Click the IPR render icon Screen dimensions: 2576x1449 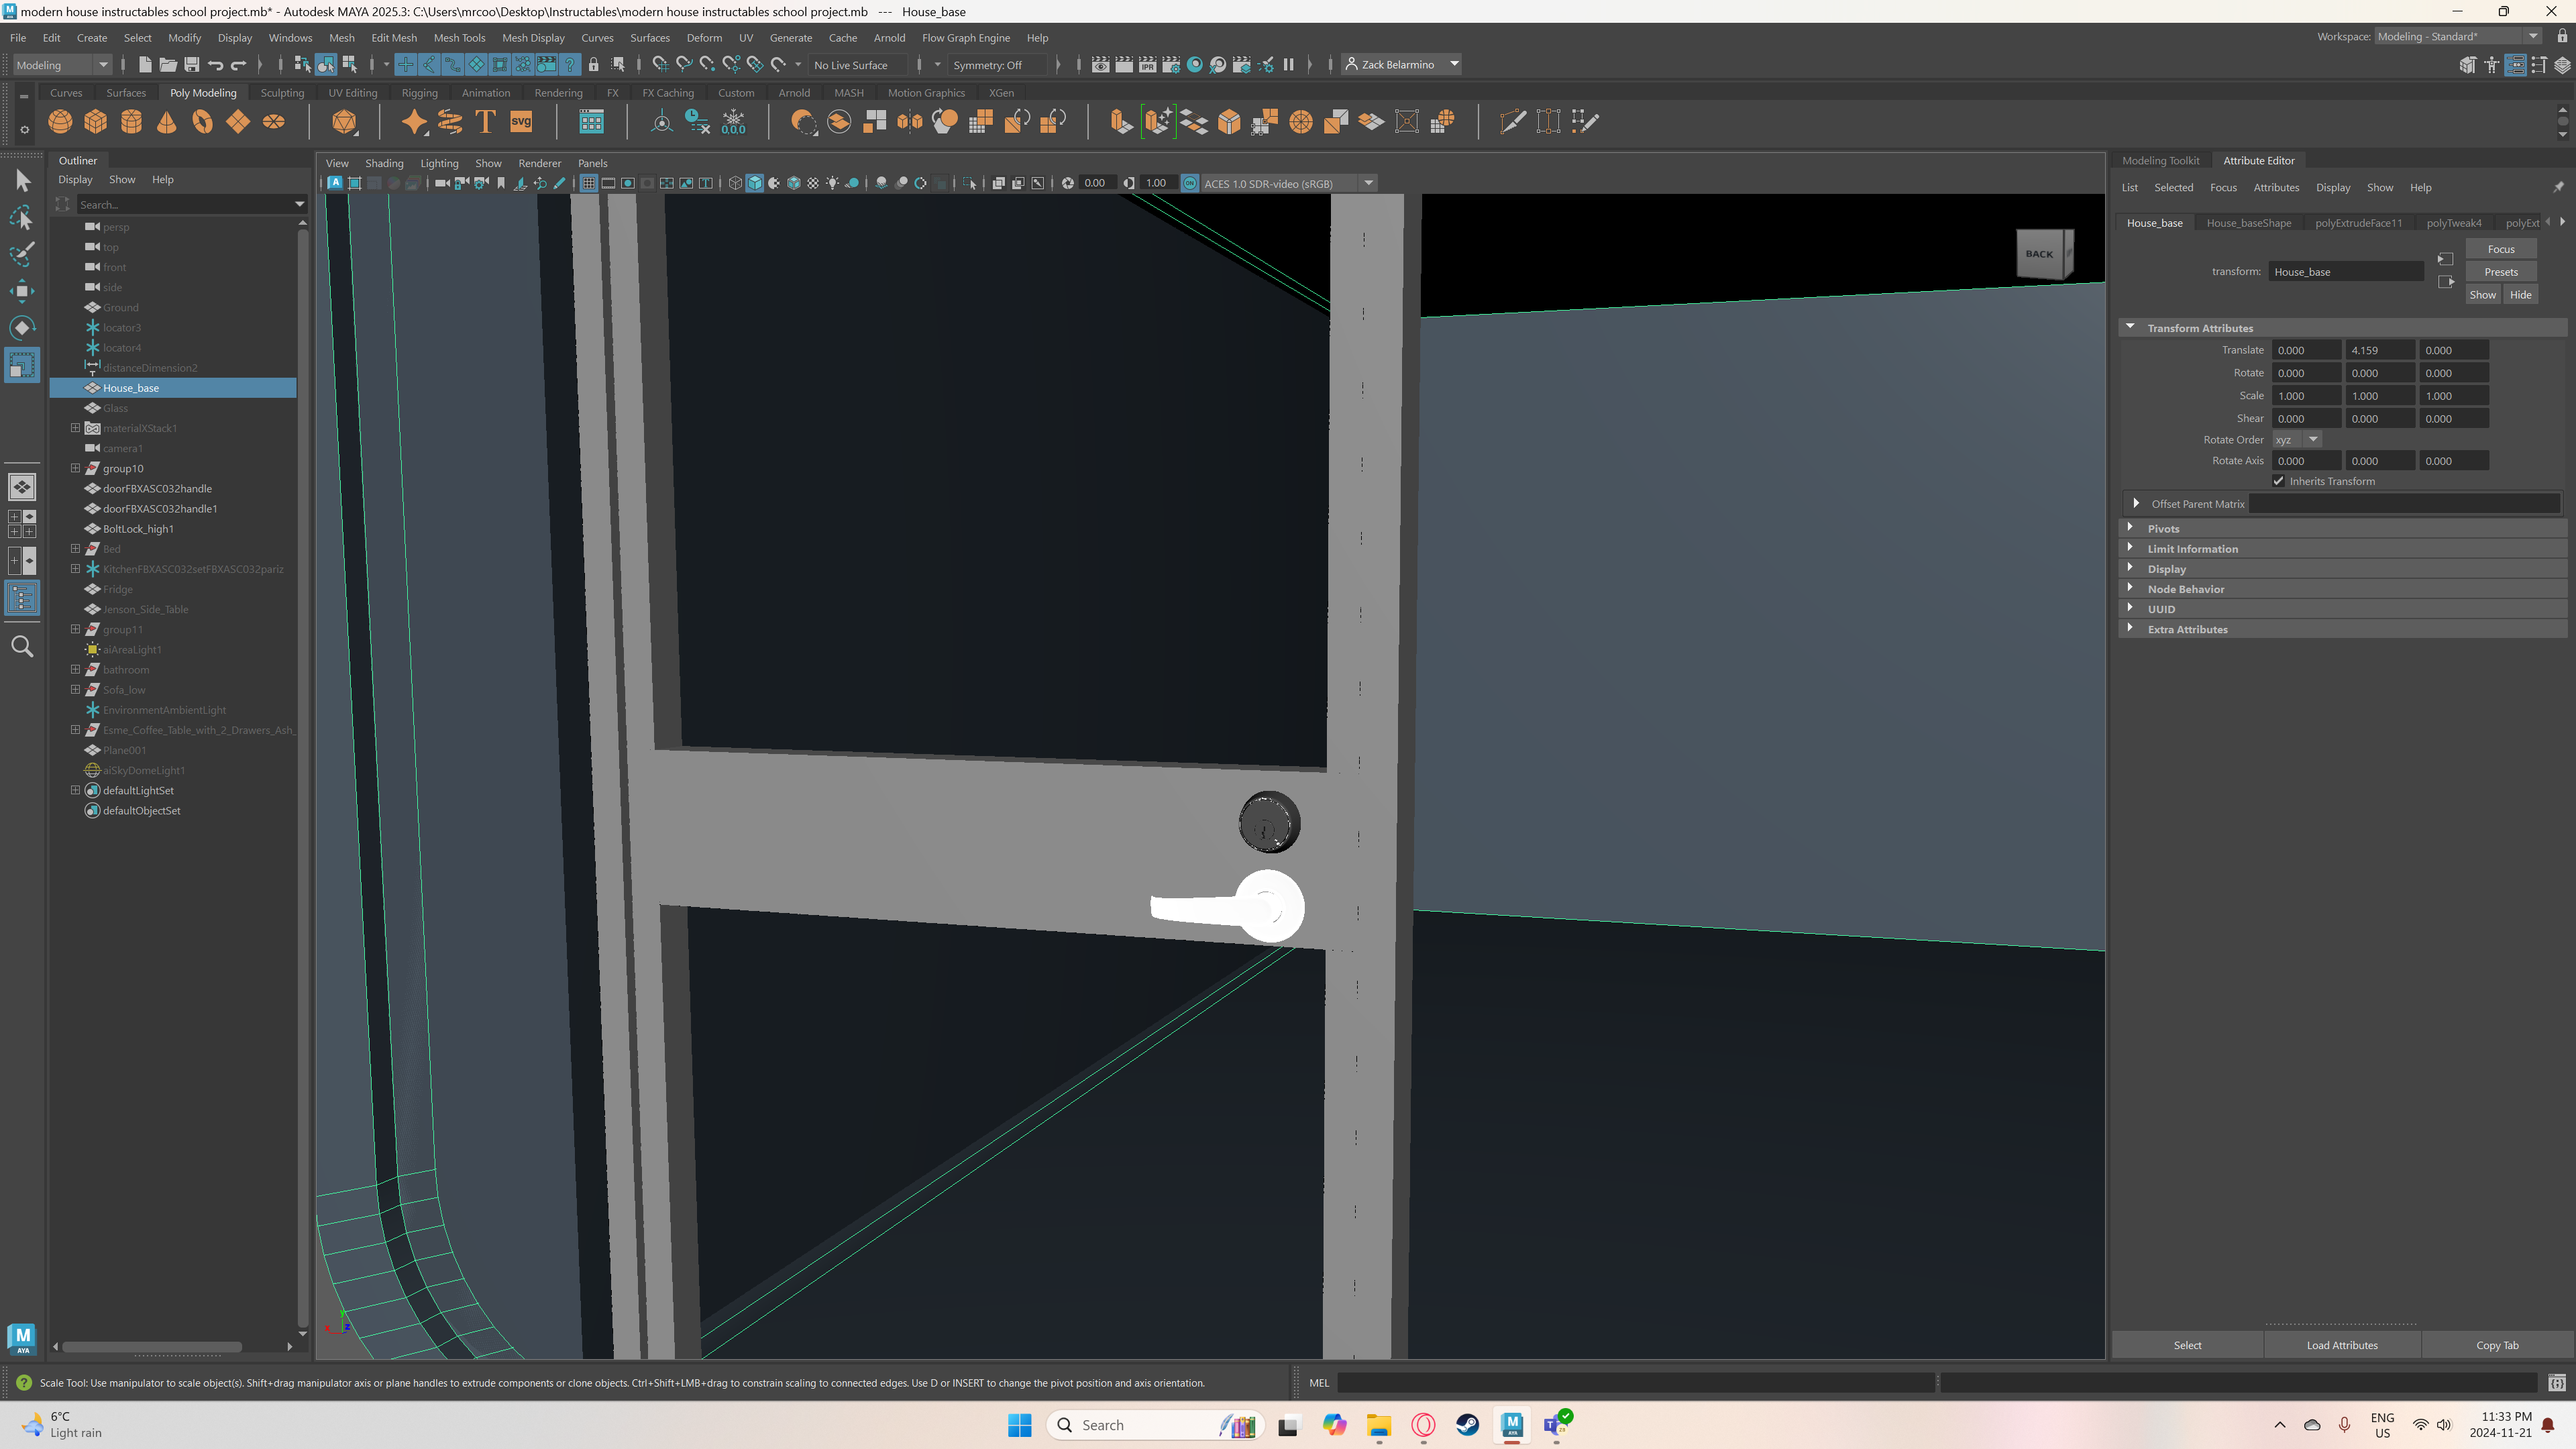pos(1147,65)
